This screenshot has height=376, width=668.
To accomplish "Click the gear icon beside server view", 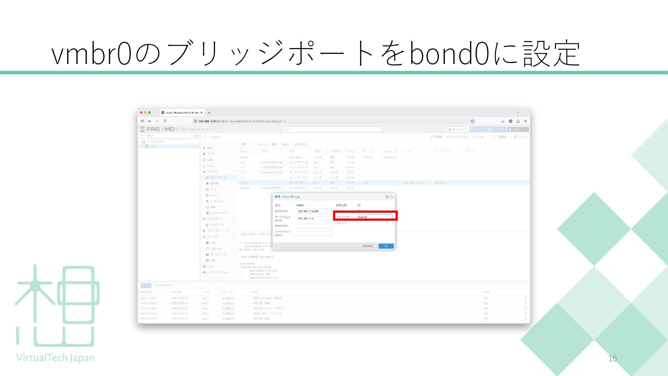I will pyautogui.click(x=197, y=136).
